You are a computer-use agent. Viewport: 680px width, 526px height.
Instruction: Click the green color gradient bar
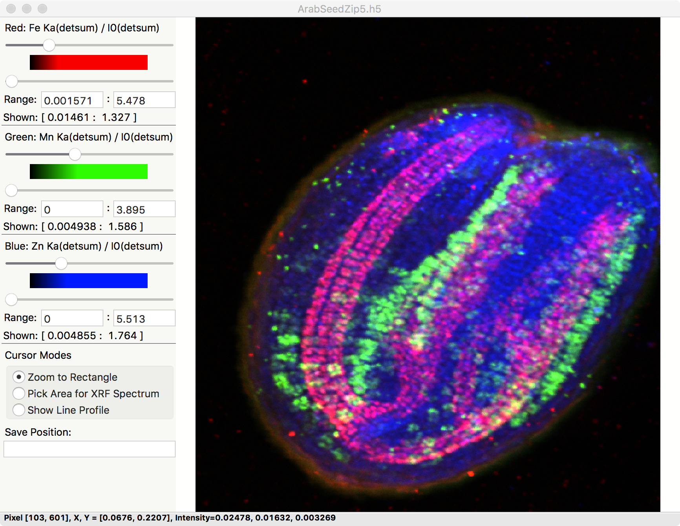[89, 172]
